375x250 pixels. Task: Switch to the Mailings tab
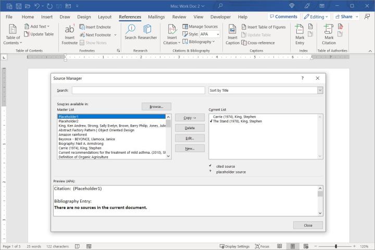[x=156, y=17]
